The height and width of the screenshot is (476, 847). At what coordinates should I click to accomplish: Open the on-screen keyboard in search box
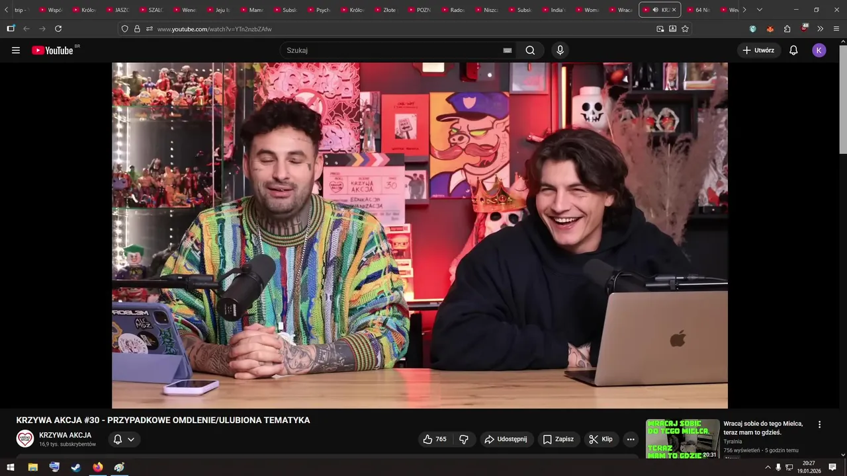tap(508, 50)
